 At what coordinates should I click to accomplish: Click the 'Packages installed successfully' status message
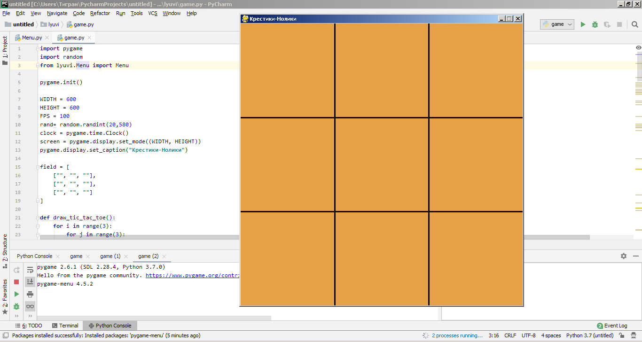pos(106,335)
